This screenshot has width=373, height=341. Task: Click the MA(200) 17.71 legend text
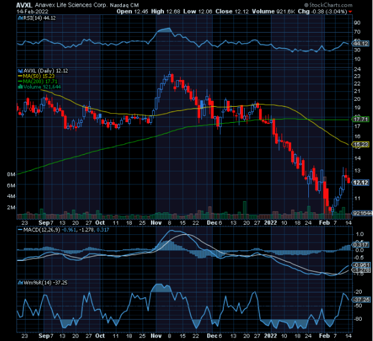pos(40,81)
